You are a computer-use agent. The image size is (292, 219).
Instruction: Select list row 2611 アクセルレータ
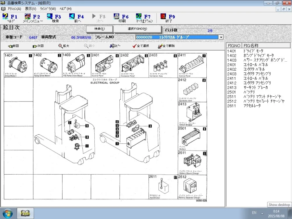(258, 106)
